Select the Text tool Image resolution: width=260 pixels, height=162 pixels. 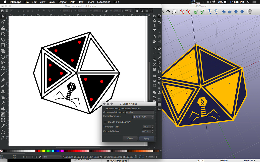tap(3, 92)
